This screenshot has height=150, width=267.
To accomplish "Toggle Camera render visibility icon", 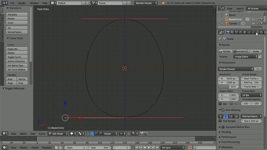I will point(262,23).
